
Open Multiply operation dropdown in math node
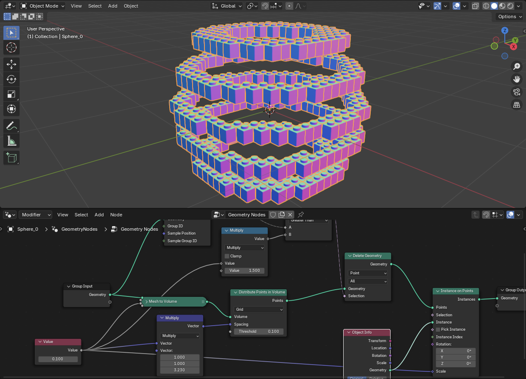pyautogui.click(x=245, y=248)
